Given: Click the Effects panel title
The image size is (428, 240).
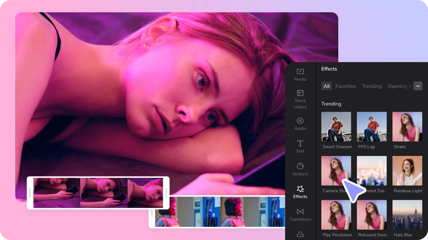Looking at the screenshot, I should pyautogui.click(x=329, y=69).
